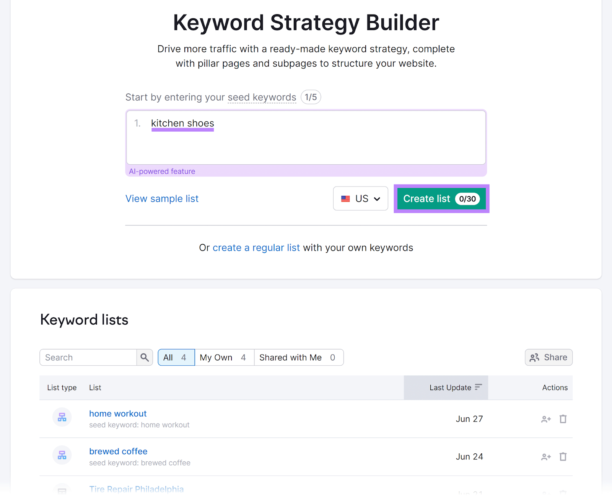This screenshot has width=612, height=497.
Task: Click the US flag icon in the country selector
Action: point(346,198)
